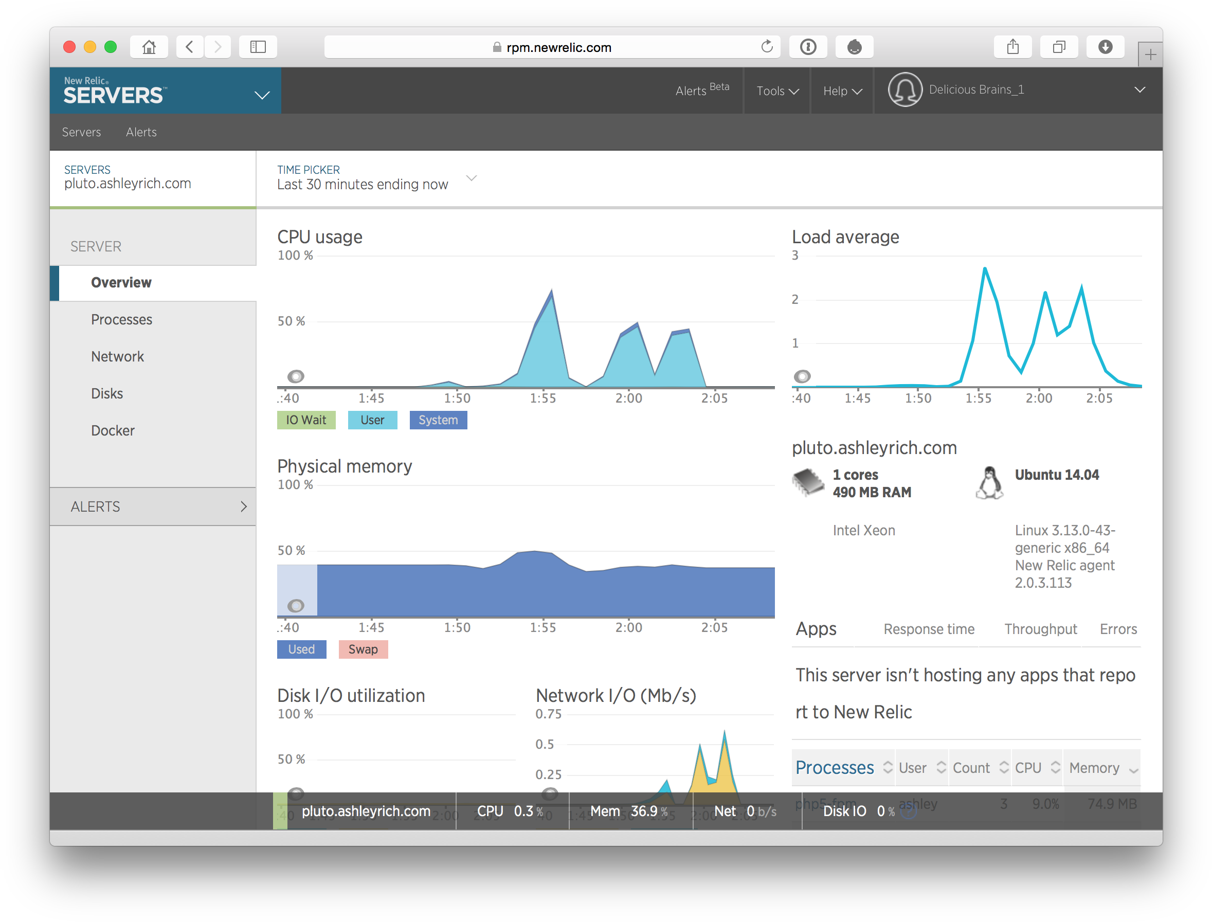Toggle the Safari sidebar icon
Viewport: 1212px width, 922px height.
258,47
